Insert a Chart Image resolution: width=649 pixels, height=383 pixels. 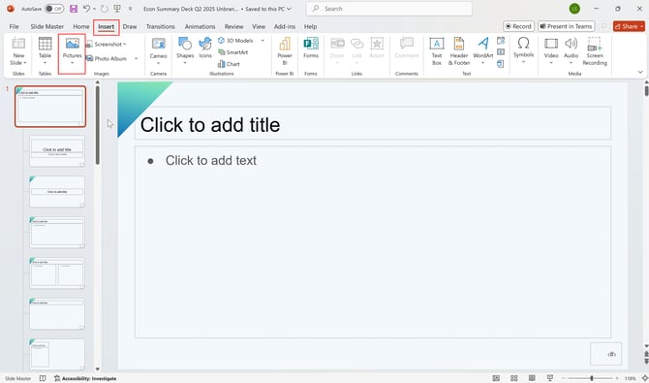click(x=229, y=64)
